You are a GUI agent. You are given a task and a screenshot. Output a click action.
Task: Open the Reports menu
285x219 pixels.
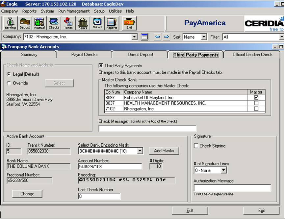(x=29, y=11)
